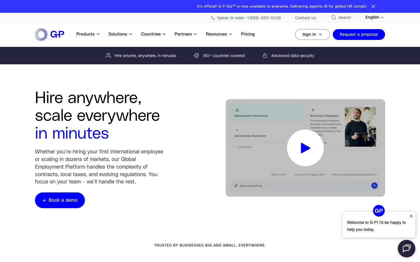Click the globe icon by 180+ countries

(x=197, y=56)
